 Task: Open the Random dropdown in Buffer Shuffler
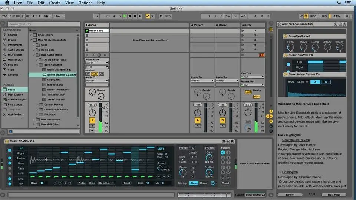tap(106, 183)
